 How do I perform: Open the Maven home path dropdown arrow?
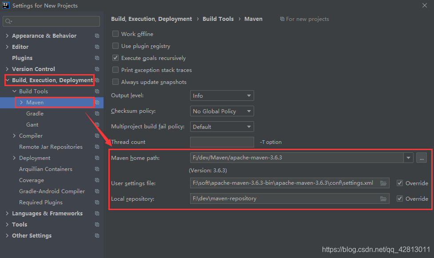[x=409, y=157]
